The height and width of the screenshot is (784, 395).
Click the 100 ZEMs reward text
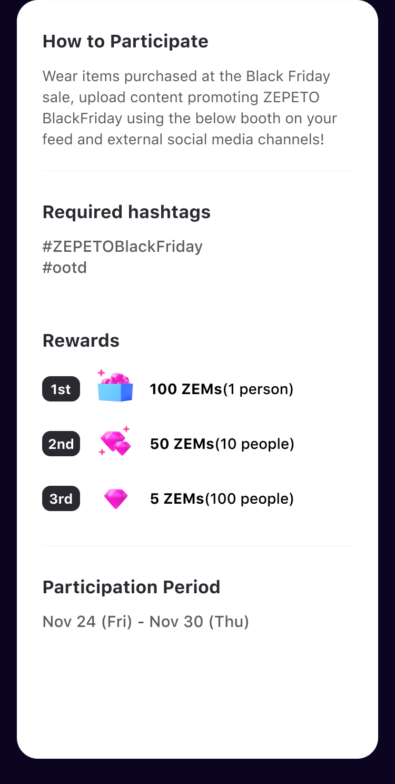(186, 389)
